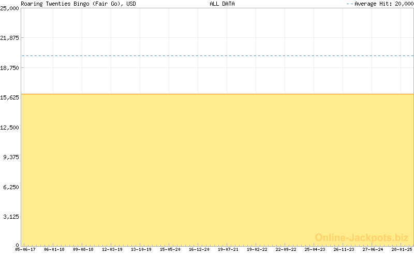The height and width of the screenshot is (254, 414).
Task: Click the 21,875 y-axis value
Action: coord(10,38)
